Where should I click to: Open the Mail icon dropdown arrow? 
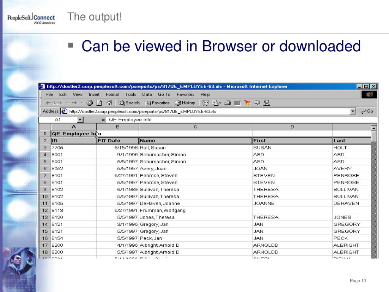220,103
